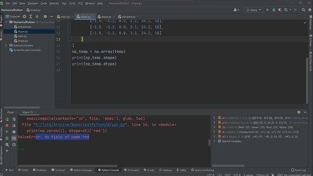Open console history clock icon

(14, 145)
